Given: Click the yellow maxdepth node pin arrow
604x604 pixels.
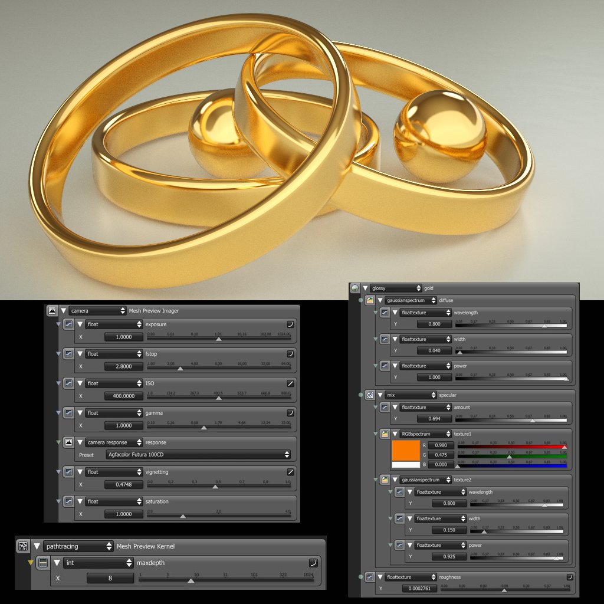Looking at the screenshot, I should (31, 563).
